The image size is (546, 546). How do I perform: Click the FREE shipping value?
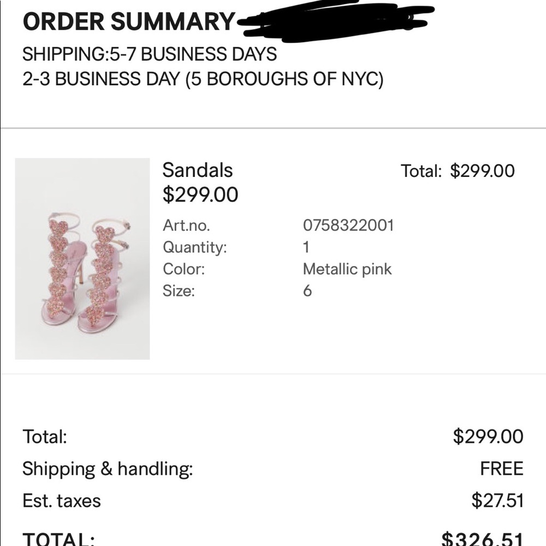(x=501, y=468)
